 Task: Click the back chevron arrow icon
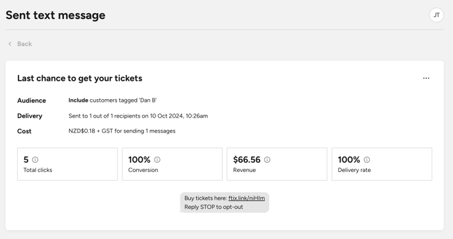[x=10, y=44]
